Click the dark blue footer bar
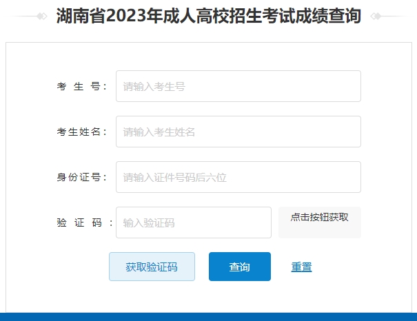The image size is (417, 321). (x=208, y=317)
